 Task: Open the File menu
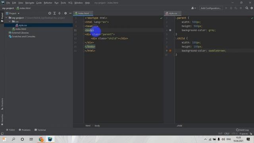(x=8, y=3)
